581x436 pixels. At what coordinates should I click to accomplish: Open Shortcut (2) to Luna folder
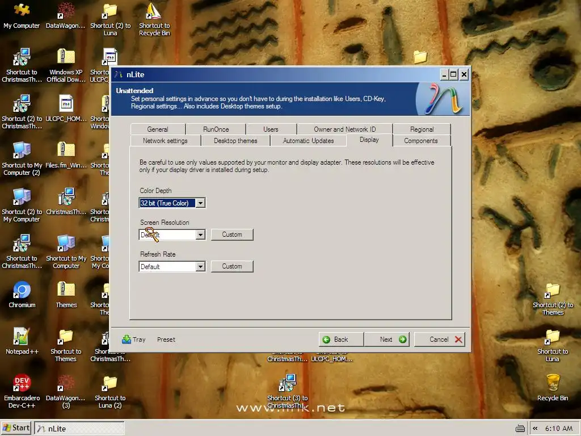click(110, 19)
